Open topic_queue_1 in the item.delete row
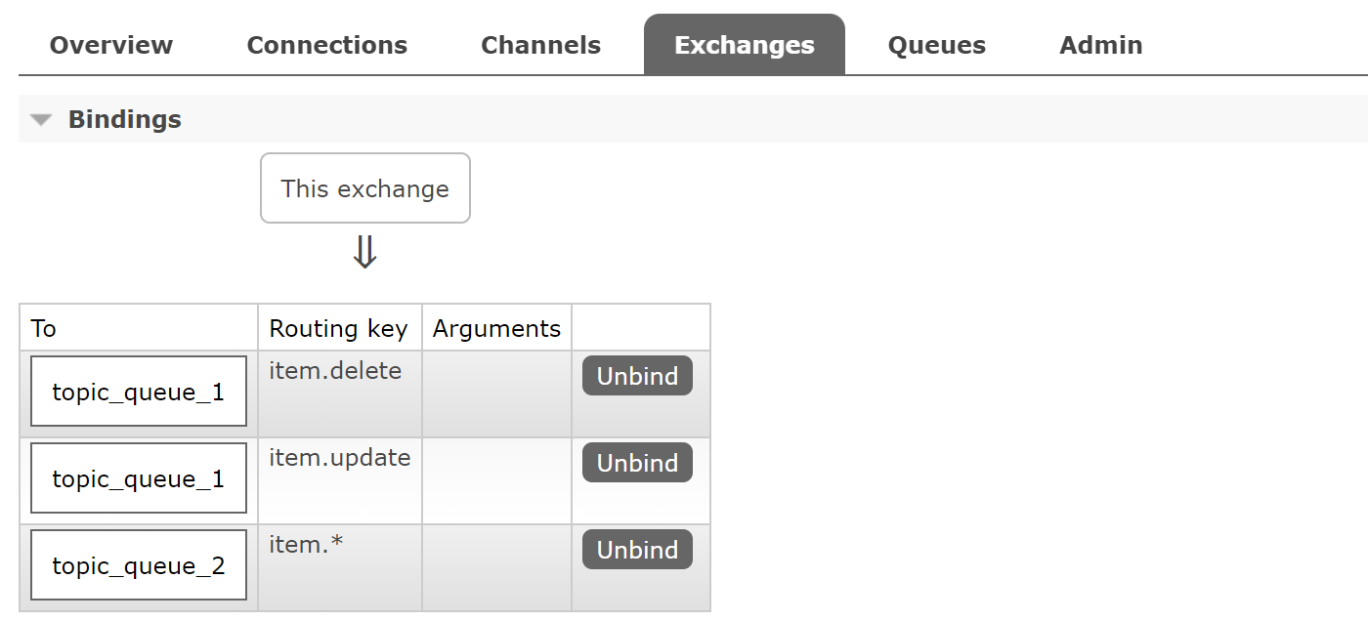The image size is (1368, 621). 138,393
